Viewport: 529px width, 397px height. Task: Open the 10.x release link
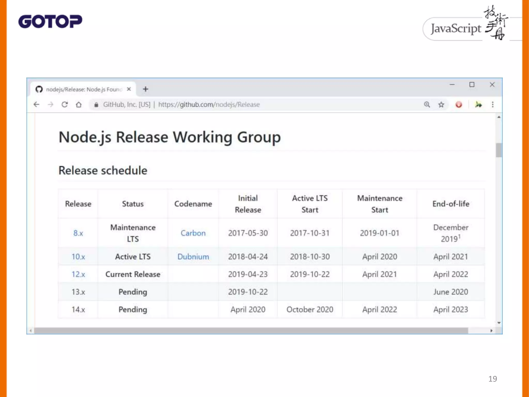tap(78, 257)
